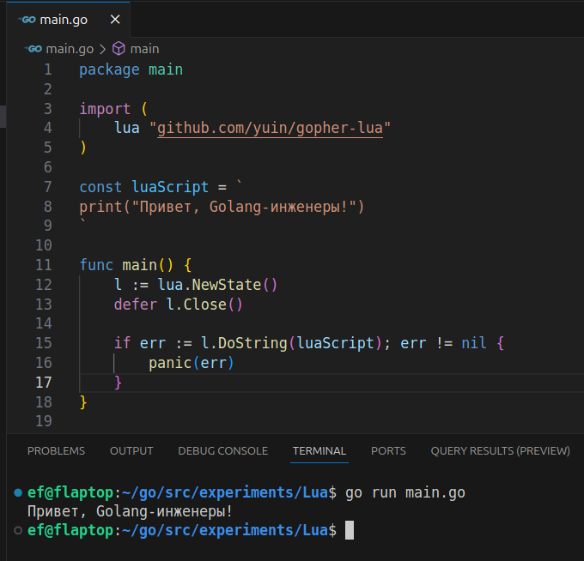584x561 pixels.
Task: Click 'luaScript' constant name on line 7
Action: click(170, 187)
